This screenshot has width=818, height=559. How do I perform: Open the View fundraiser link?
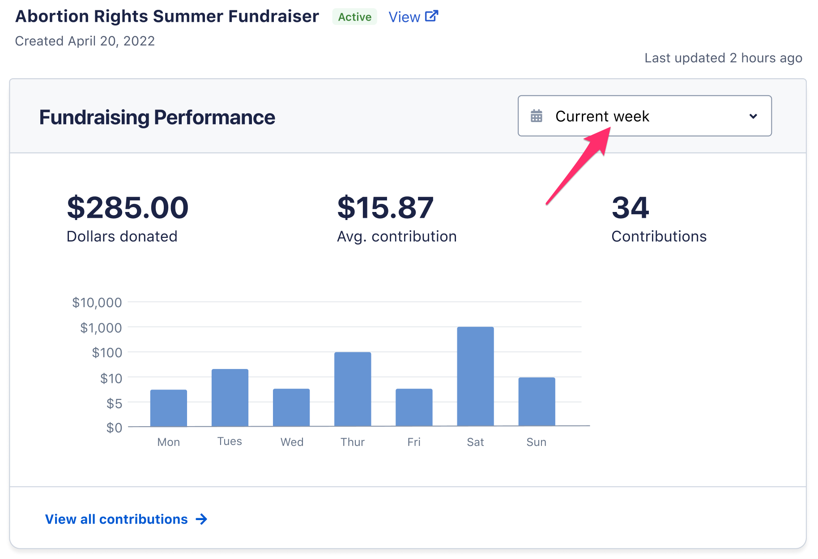404,17
